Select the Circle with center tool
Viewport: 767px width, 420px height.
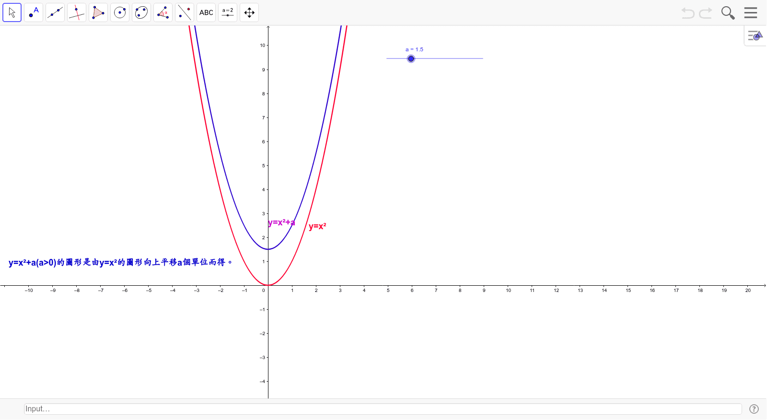[x=120, y=12]
